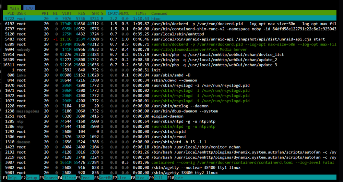Screen dimensions: 343x182
Task: Sort by the Command column header
Action: [x=159, y=14]
